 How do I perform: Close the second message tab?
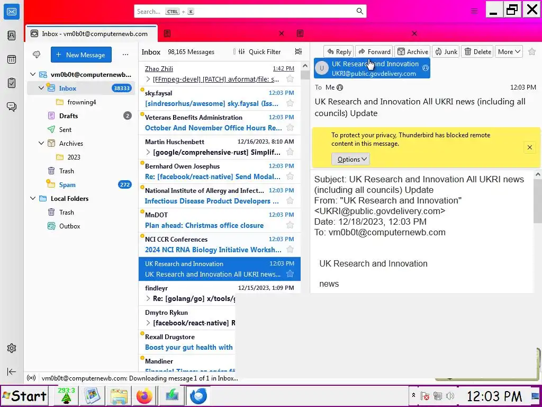[282, 33]
